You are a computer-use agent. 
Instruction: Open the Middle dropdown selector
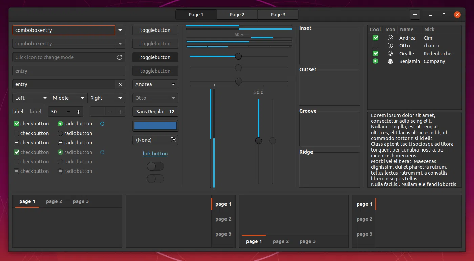68,98
